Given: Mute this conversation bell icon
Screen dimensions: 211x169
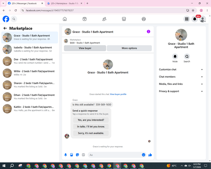Looking at the screenshot, I should [175, 57].
